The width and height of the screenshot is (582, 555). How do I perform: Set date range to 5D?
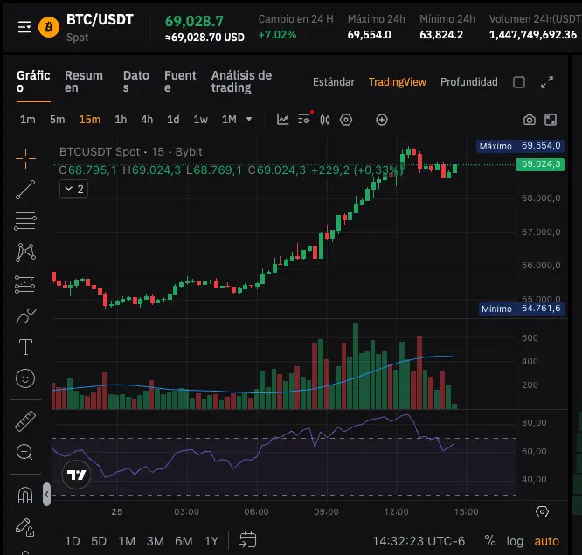99,541
